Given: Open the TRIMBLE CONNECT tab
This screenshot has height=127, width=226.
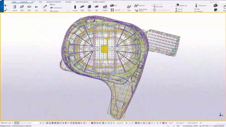Looking at the screenshot, I should (x=99, y=2).
